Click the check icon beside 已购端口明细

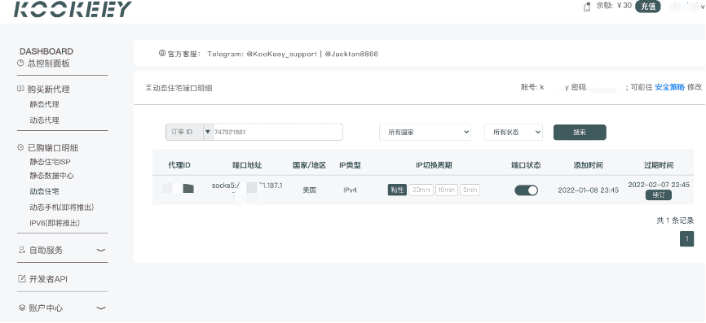point(20,147)
